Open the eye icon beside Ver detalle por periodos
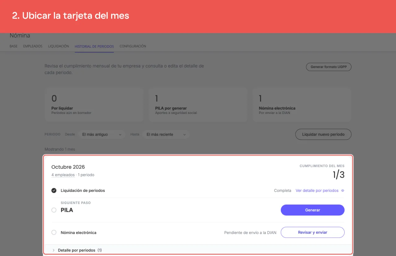The image size is (396, 256). click(x=342, y=191)
